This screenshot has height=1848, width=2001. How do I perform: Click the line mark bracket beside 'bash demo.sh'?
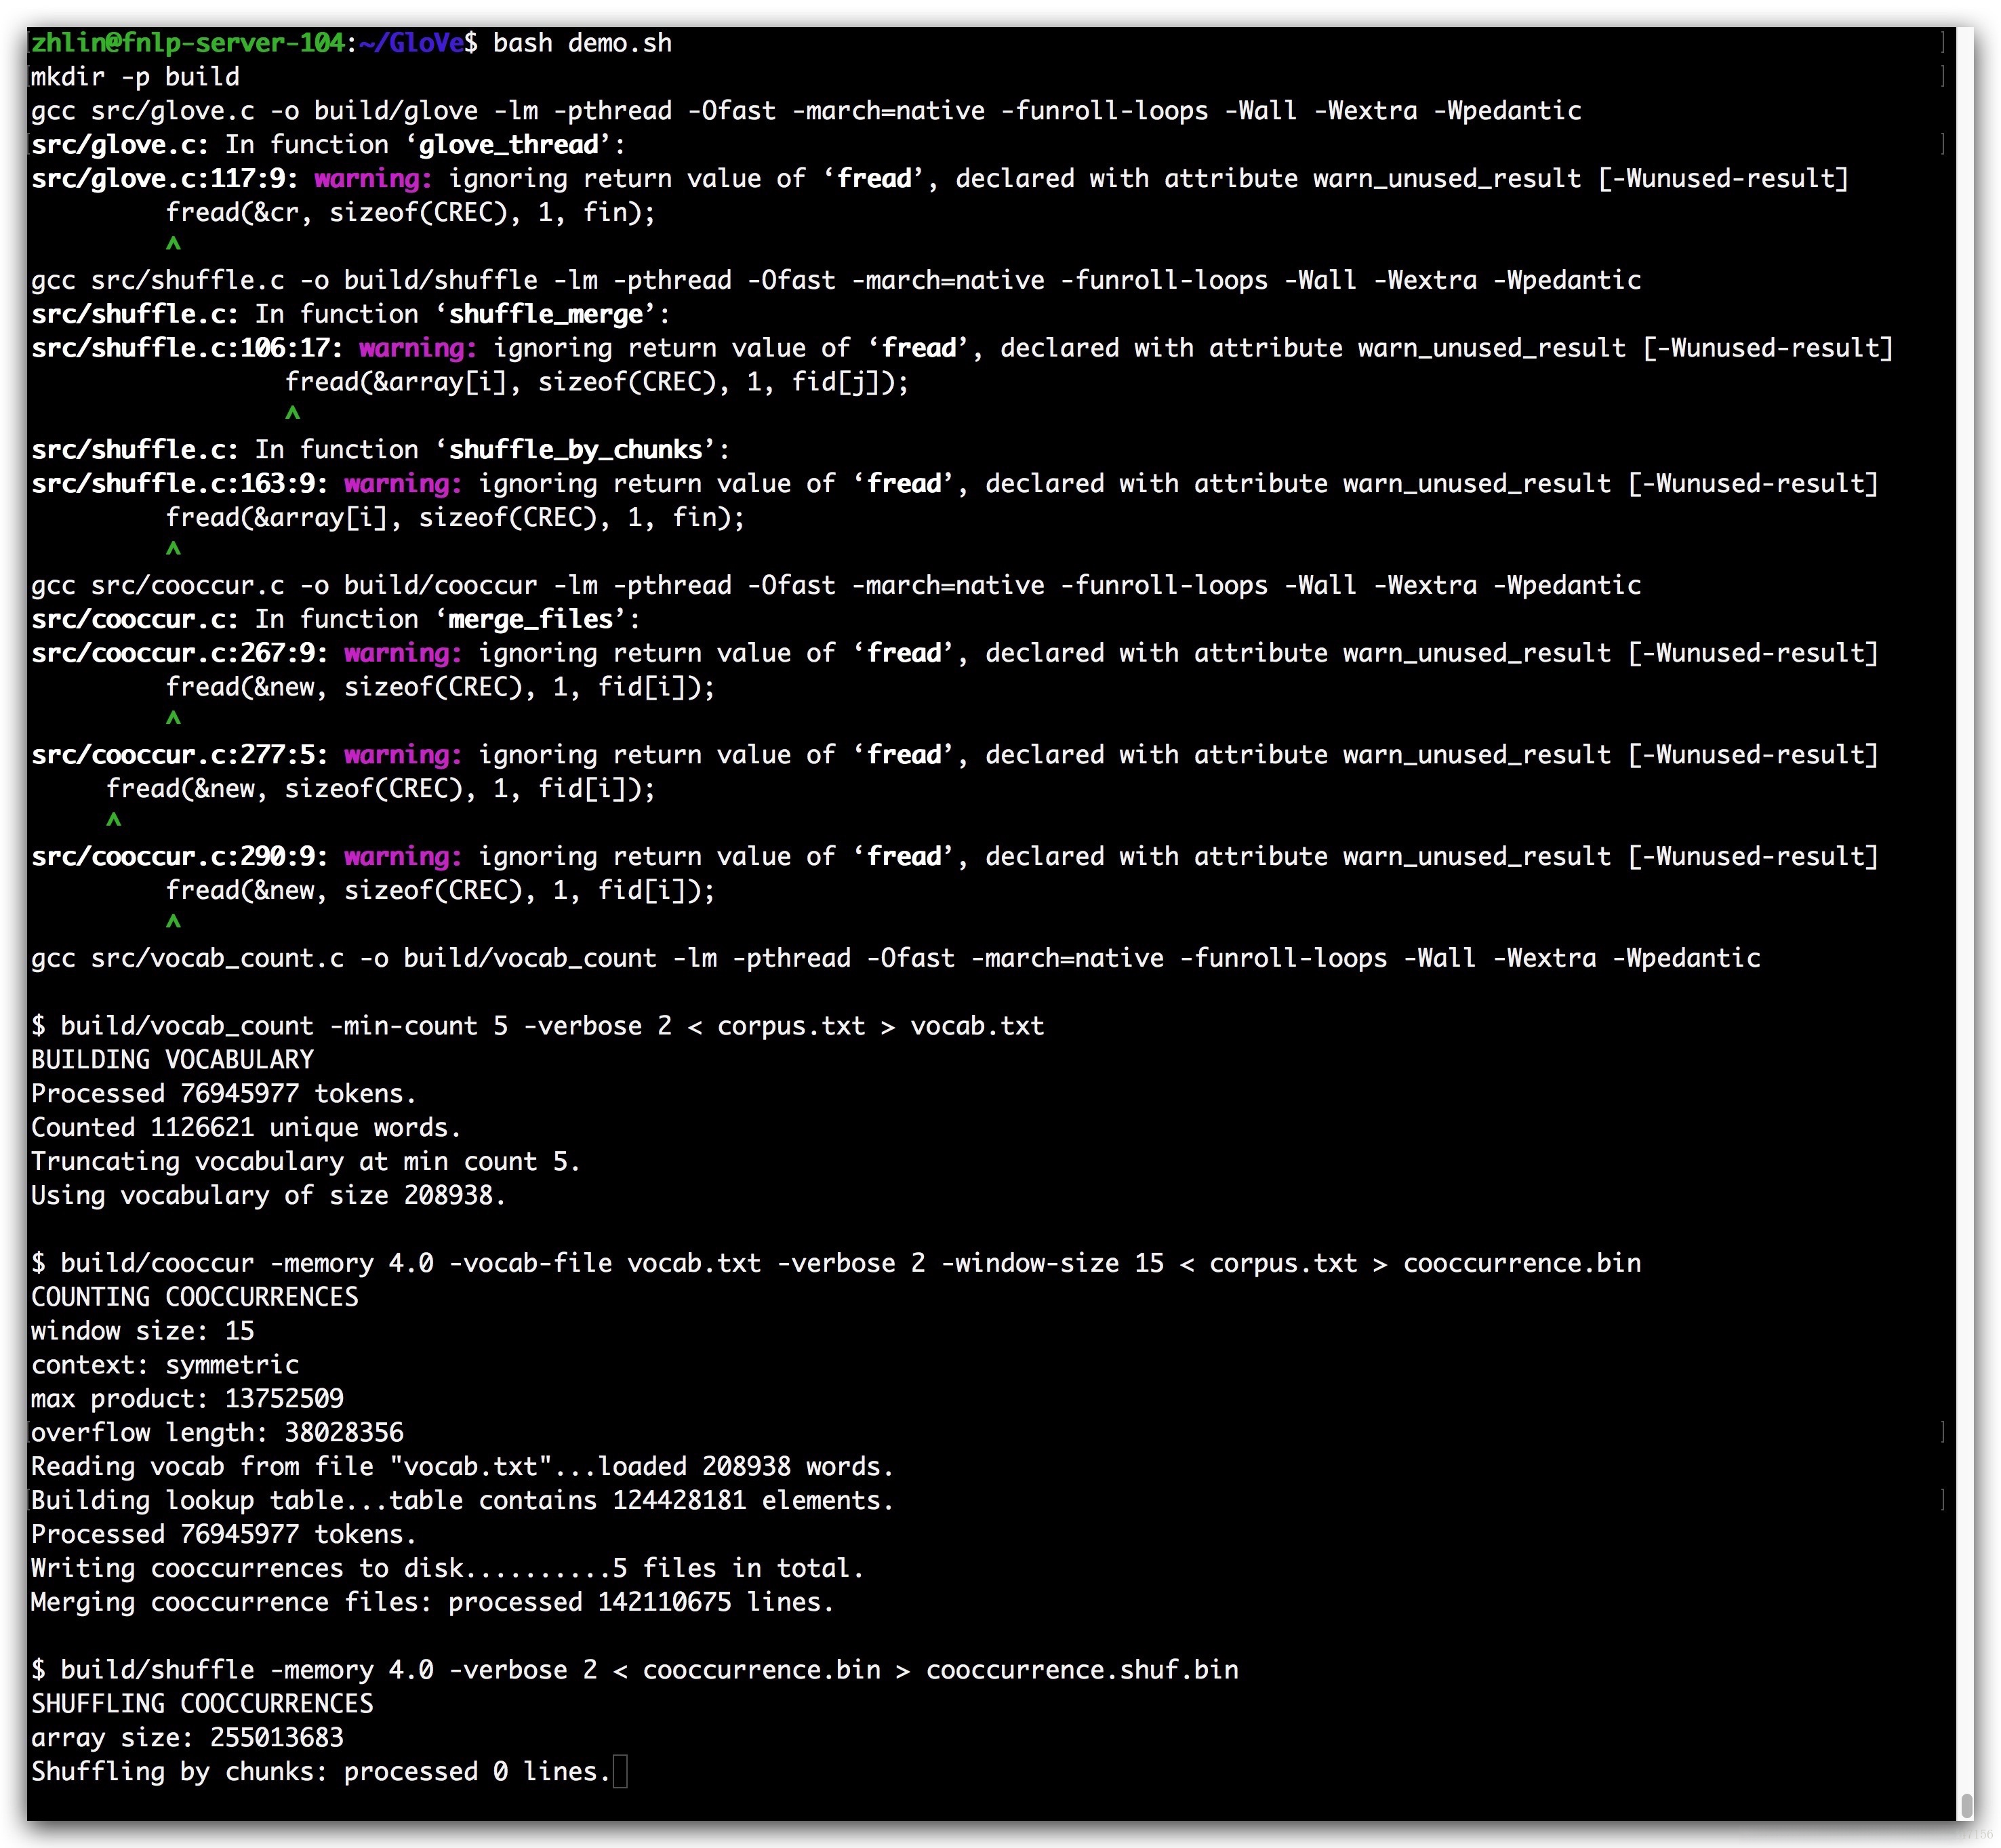click(1942, 42)
